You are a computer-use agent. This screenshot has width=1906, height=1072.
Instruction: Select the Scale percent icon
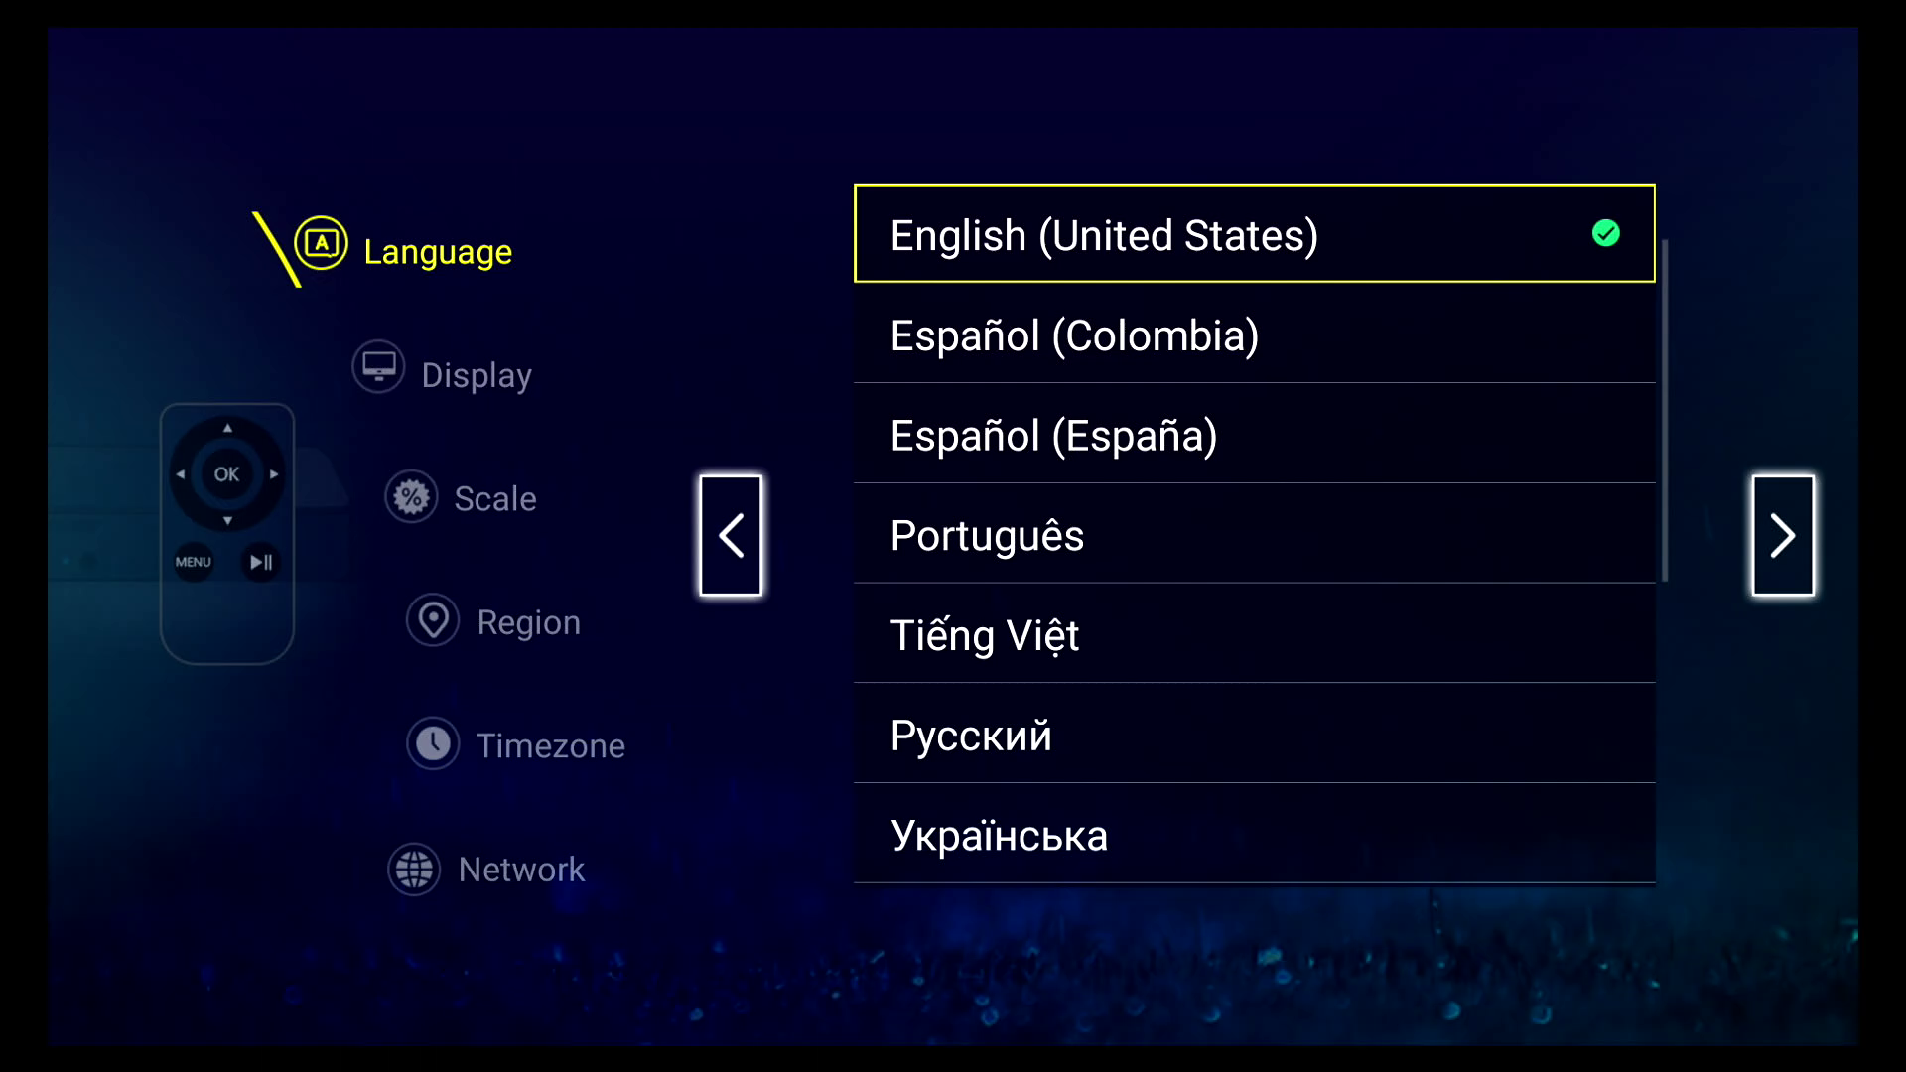(411, 496)
